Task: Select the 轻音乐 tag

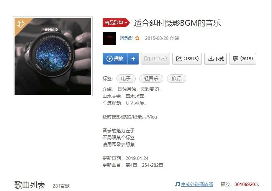Action: [x=151, y=79]
